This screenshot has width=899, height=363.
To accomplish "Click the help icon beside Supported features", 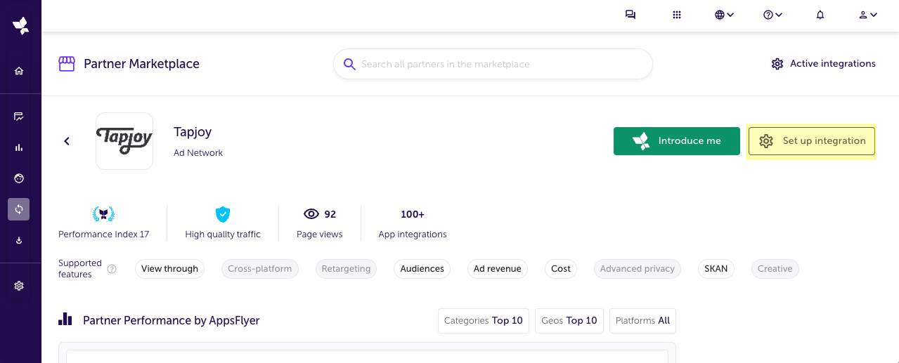I will pyautogui.click(x=112, y=269).
